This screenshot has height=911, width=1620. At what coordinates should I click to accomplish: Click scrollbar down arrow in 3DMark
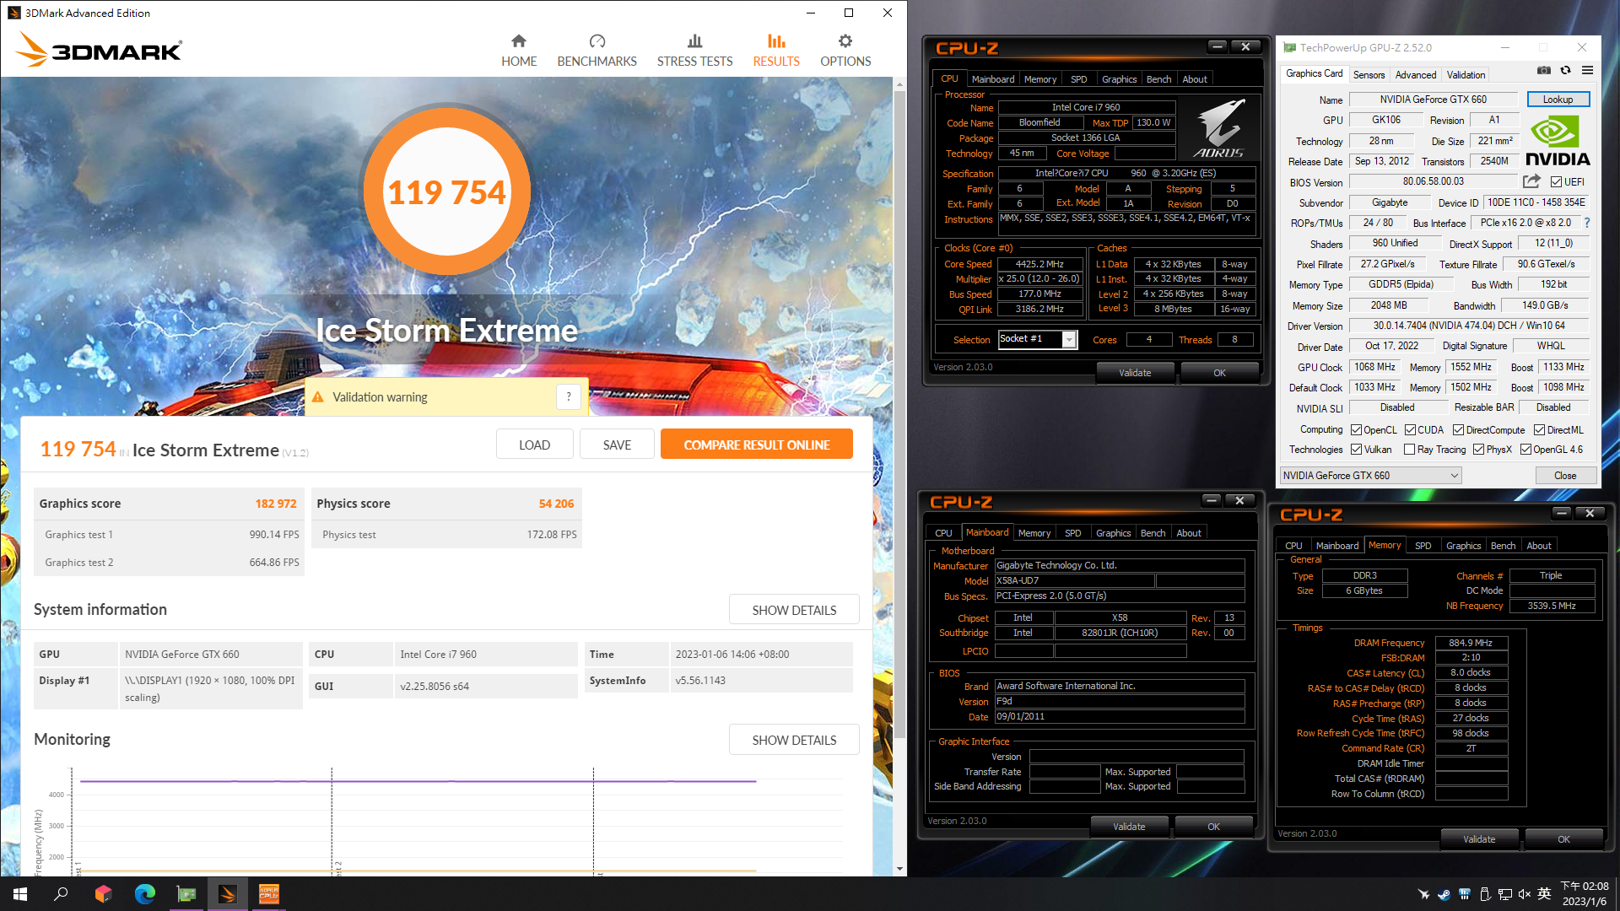click(899, 869)
